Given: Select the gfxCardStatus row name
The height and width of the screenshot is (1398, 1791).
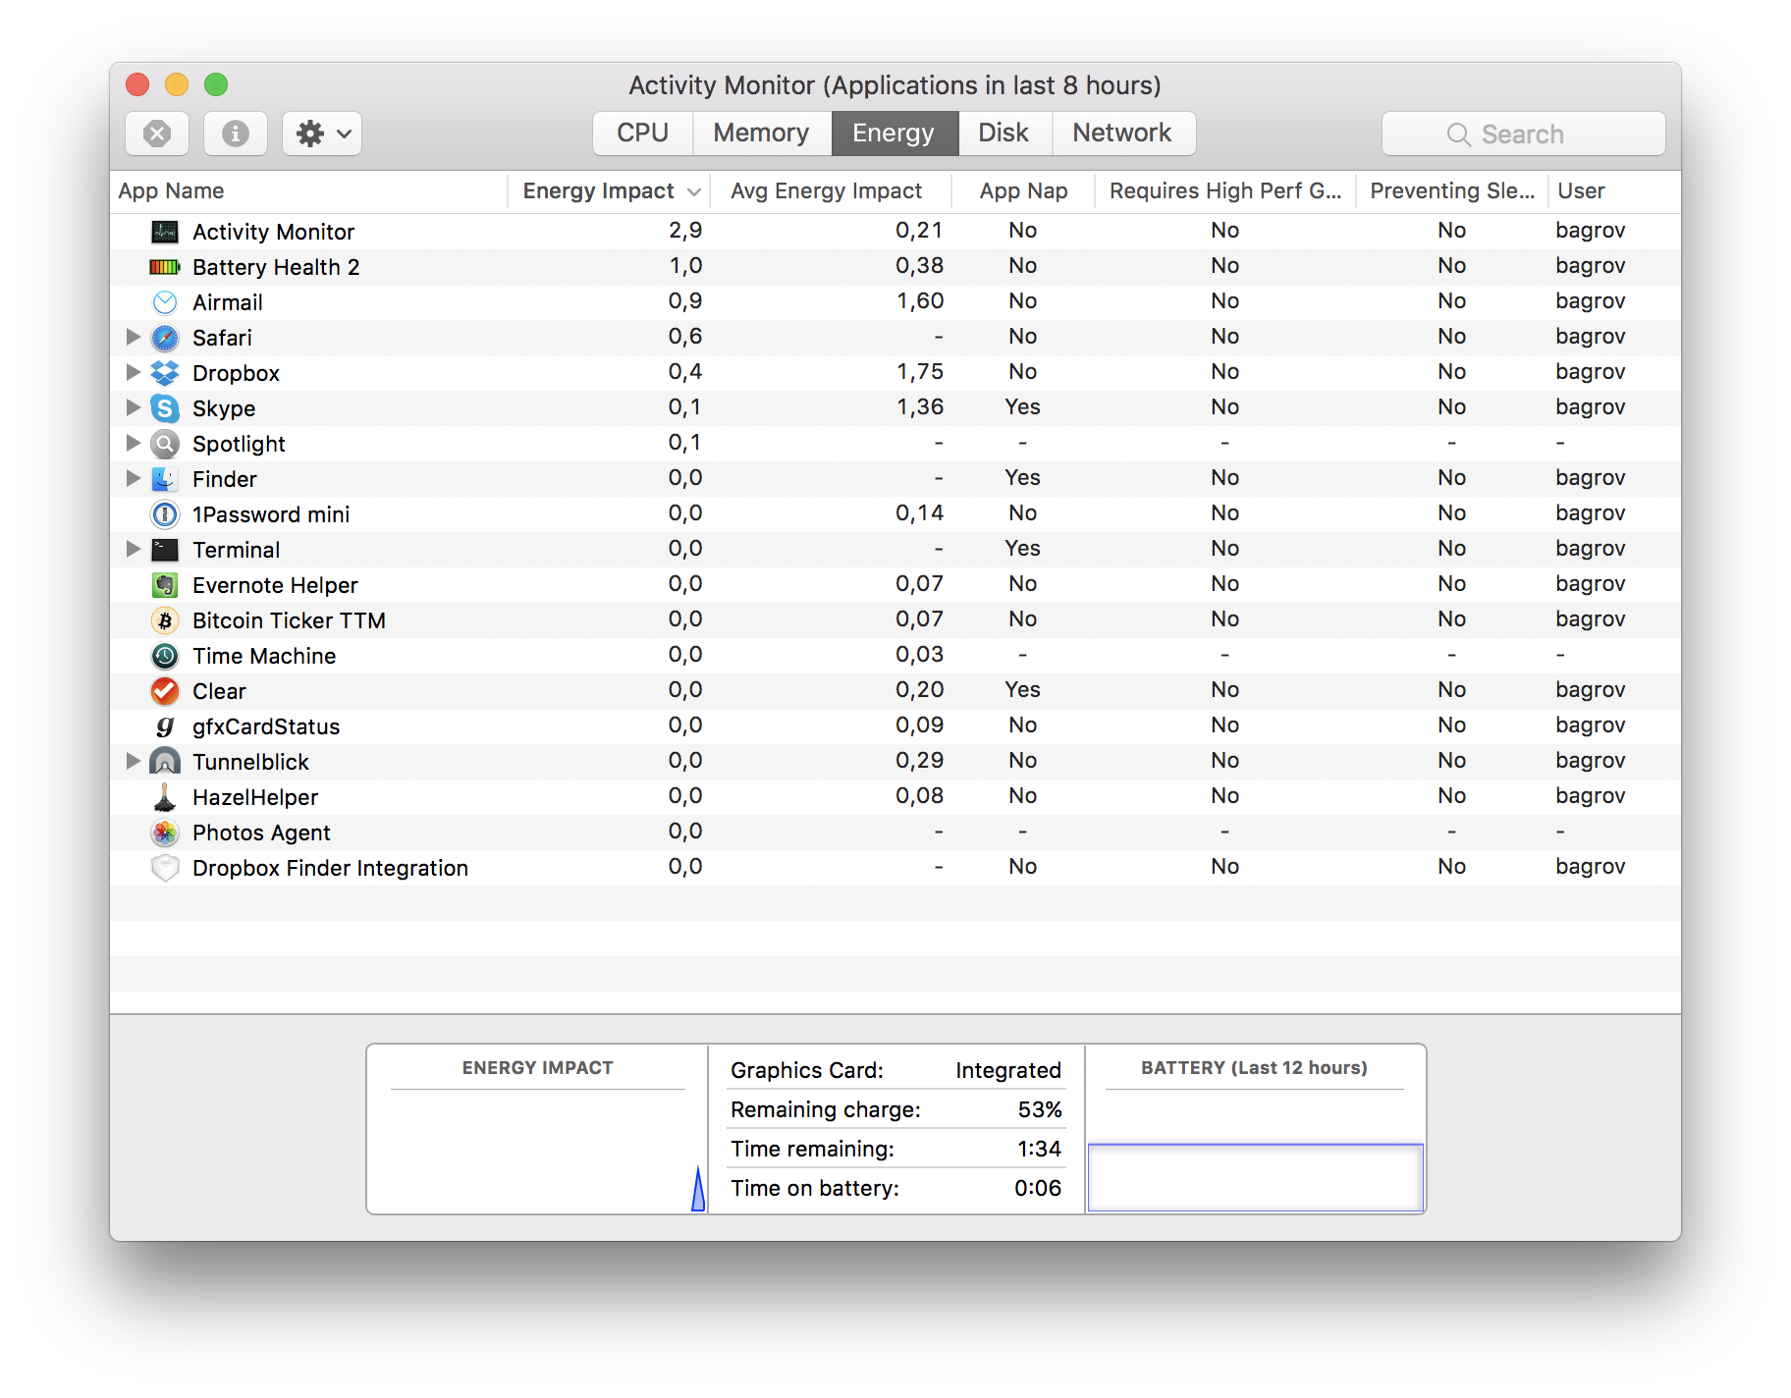Looking at the screenshot, I should point(266,726).
